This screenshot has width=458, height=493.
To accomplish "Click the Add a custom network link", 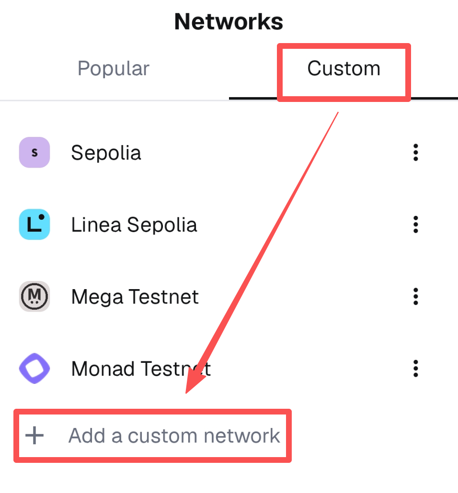I will click(174, 436).
